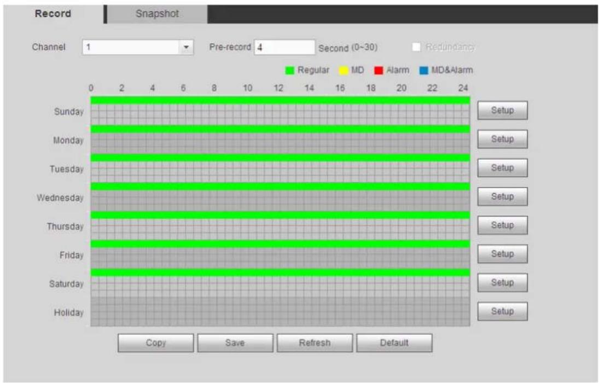Open Setup for Friday
Viewport: 599px width, 383px height.
coord(502,254)
